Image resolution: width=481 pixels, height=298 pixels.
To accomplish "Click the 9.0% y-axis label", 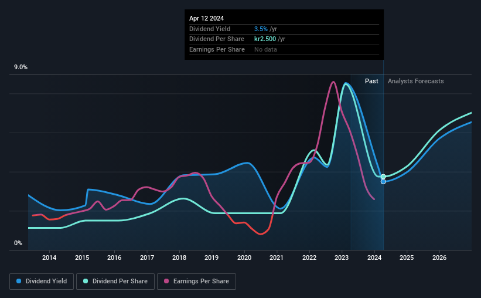I will (21, 67).
